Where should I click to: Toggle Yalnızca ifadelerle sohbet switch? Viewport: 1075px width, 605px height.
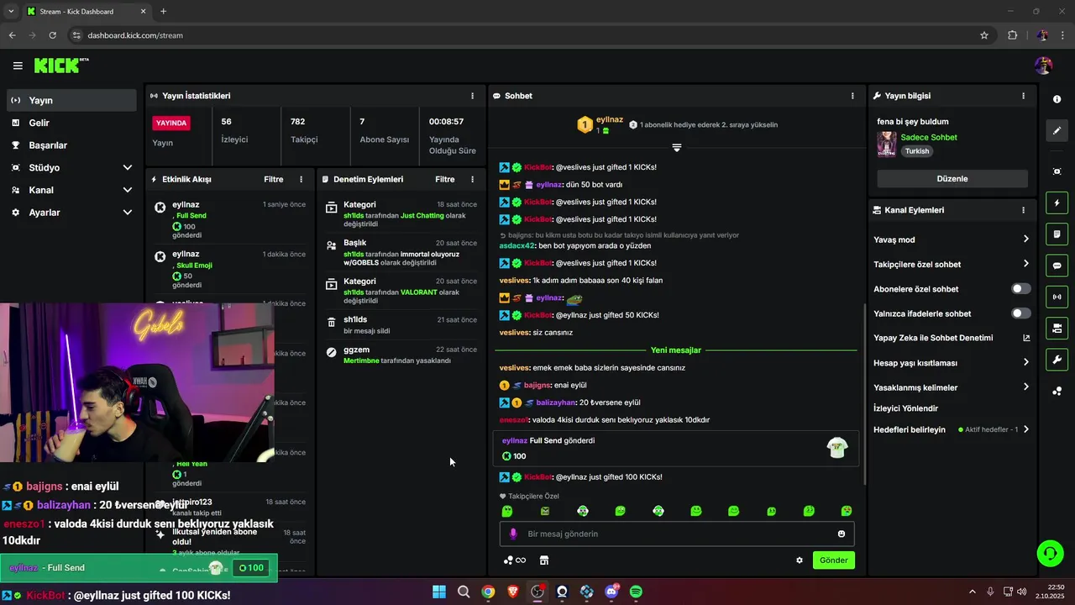click(1020, 313)
